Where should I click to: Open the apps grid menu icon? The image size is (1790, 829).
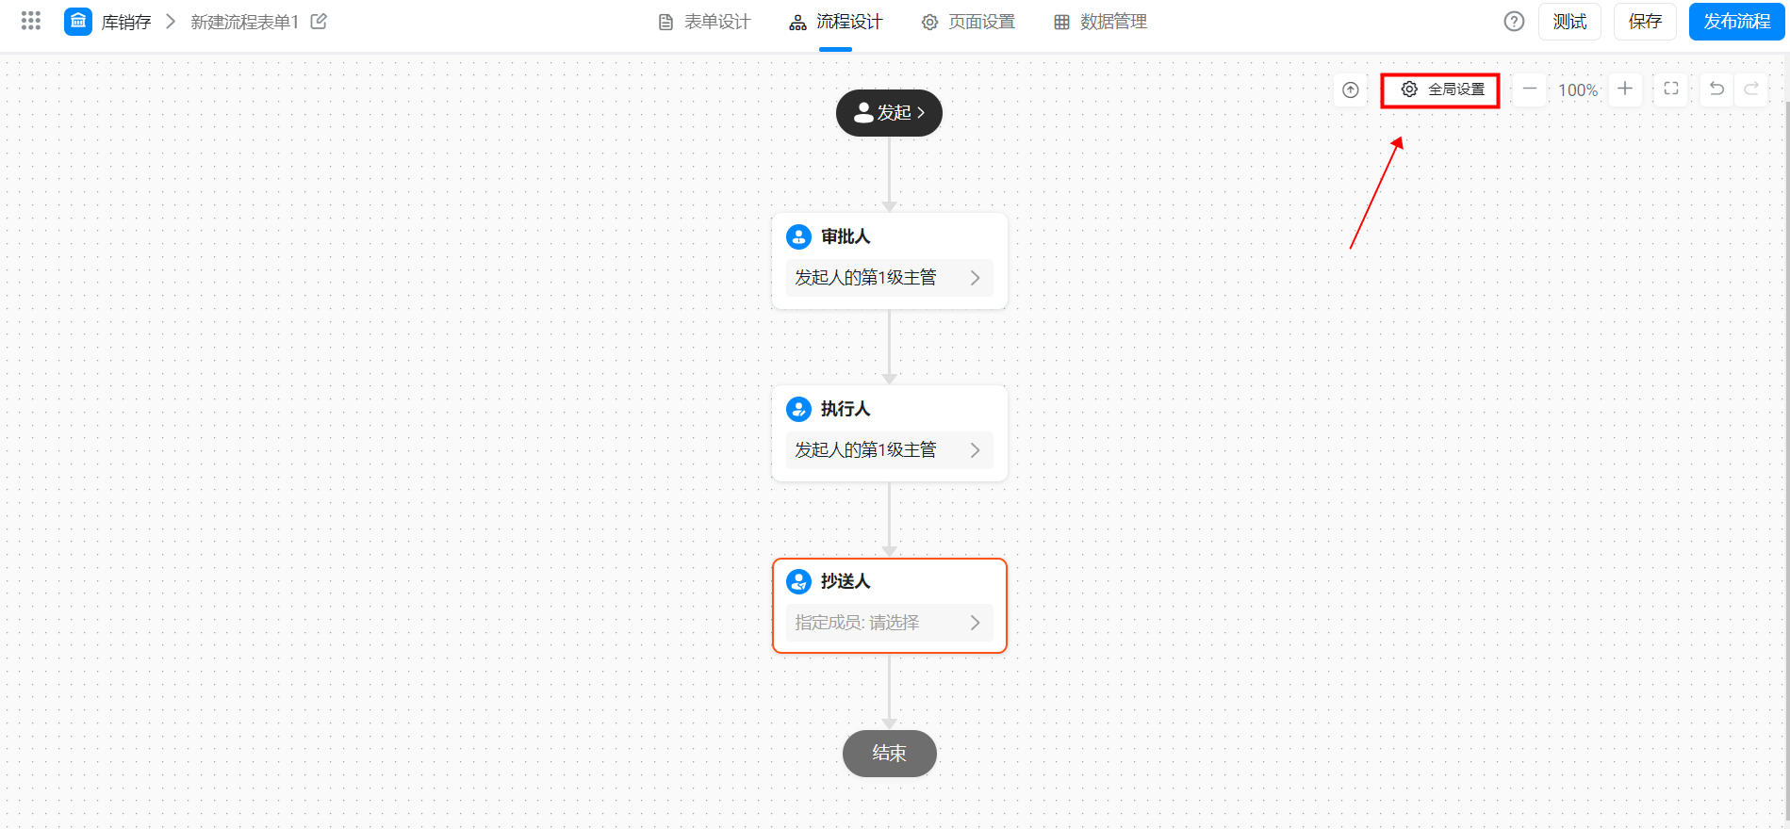coord(30,21)
